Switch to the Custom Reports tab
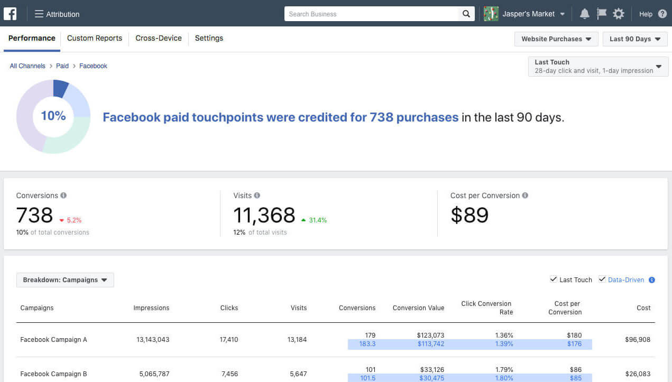Viewport: 672px width, 382px height. [95, 38]
